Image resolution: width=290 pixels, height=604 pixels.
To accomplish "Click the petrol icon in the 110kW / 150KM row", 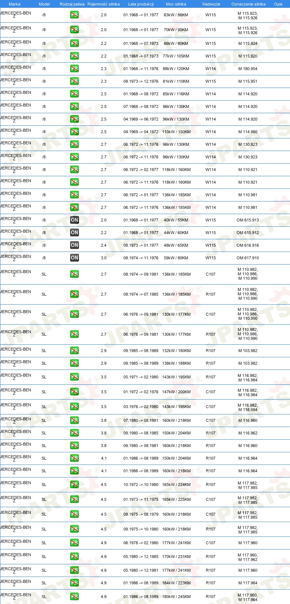I will [75, 132].
